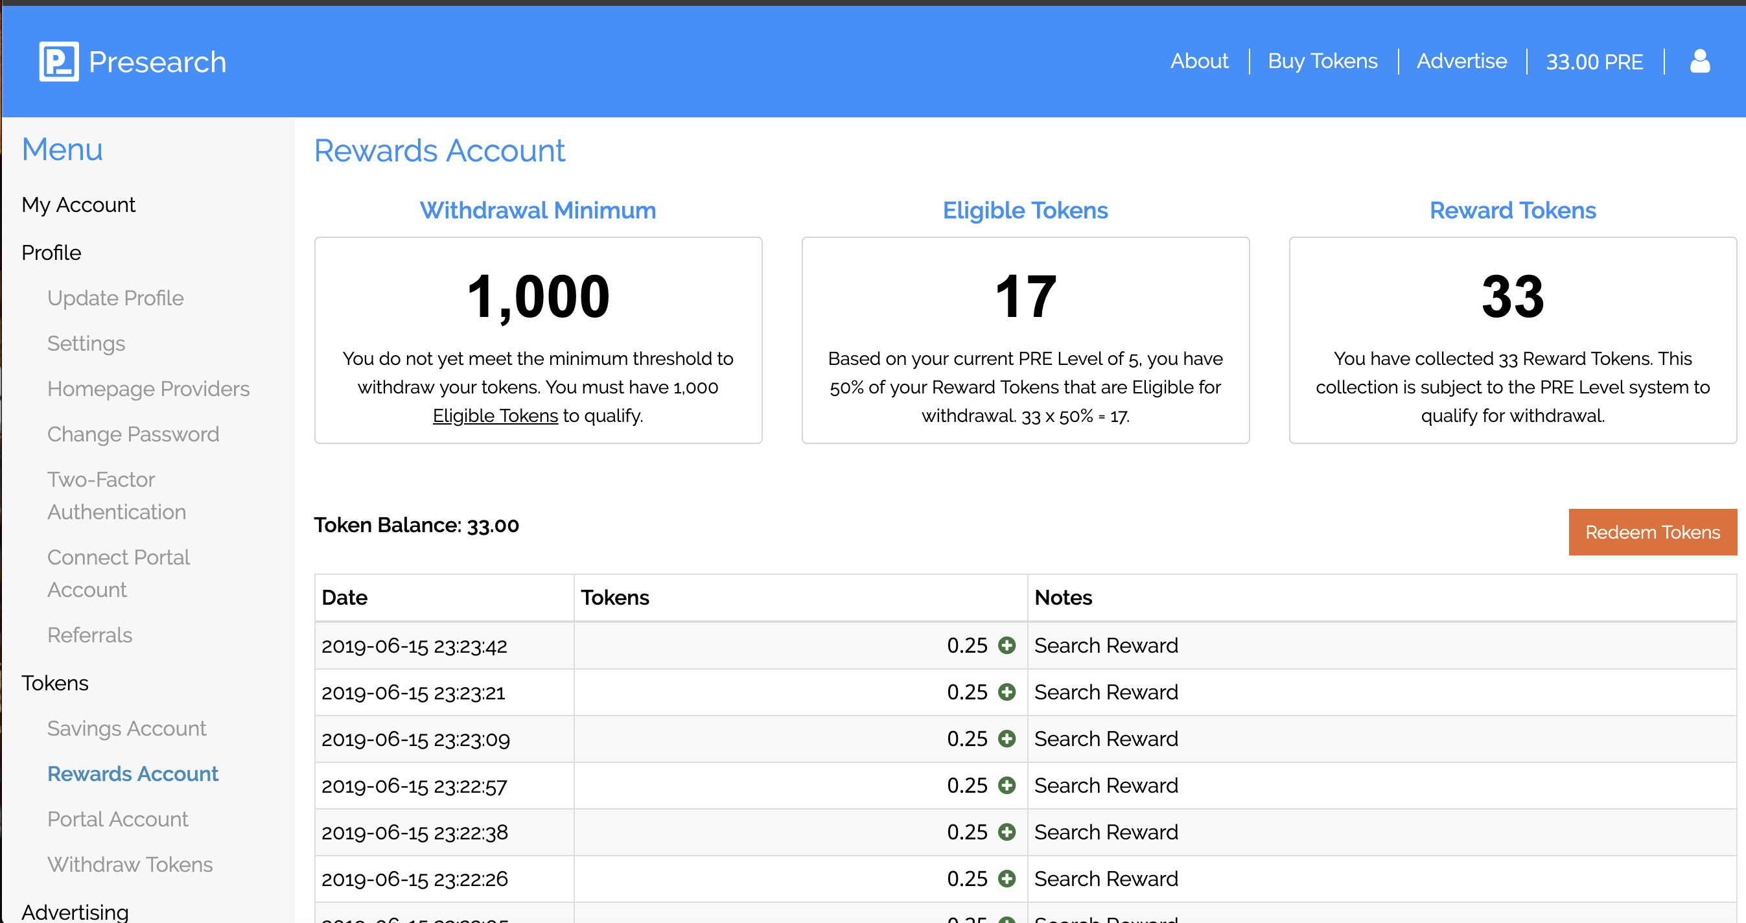Go to Homepage Providers page
Viewport: 1746px width, 923px height.
pos(148,389)
